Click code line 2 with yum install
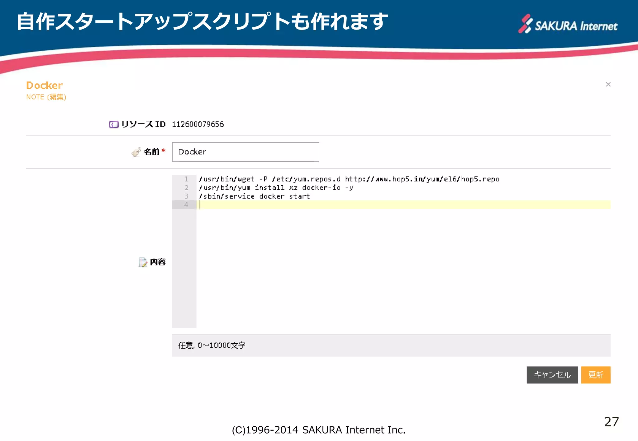 (x=276, y=188)
